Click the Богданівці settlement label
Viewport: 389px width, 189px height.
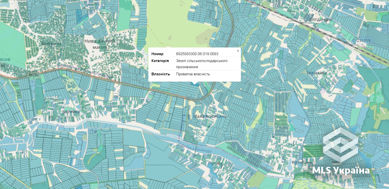click(321, 20)
